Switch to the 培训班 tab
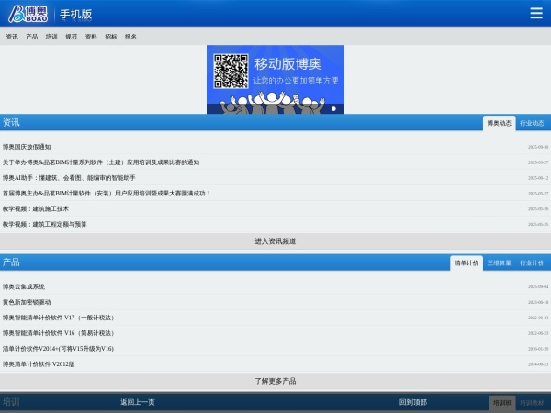The width and height of the screenshot is (551, 413). (x=502, y=403)
